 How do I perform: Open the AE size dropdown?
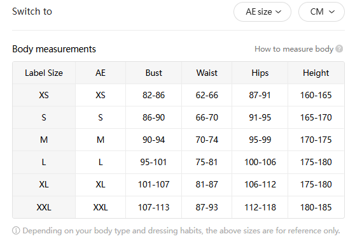(262, 12)
